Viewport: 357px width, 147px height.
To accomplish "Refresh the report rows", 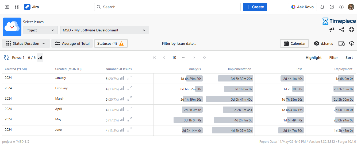I will coord(6,58).
